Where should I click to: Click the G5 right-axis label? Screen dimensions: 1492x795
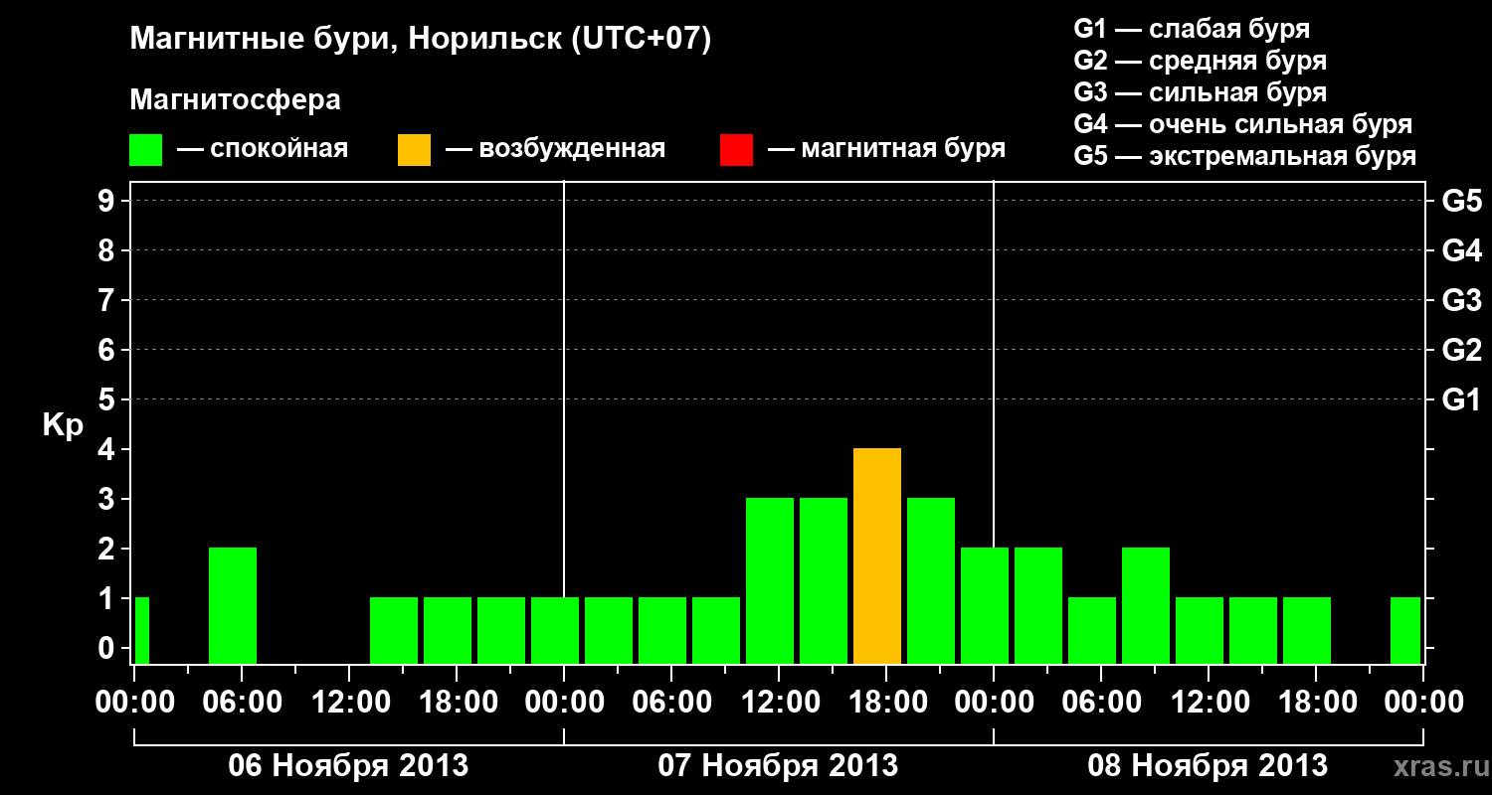1461,201
